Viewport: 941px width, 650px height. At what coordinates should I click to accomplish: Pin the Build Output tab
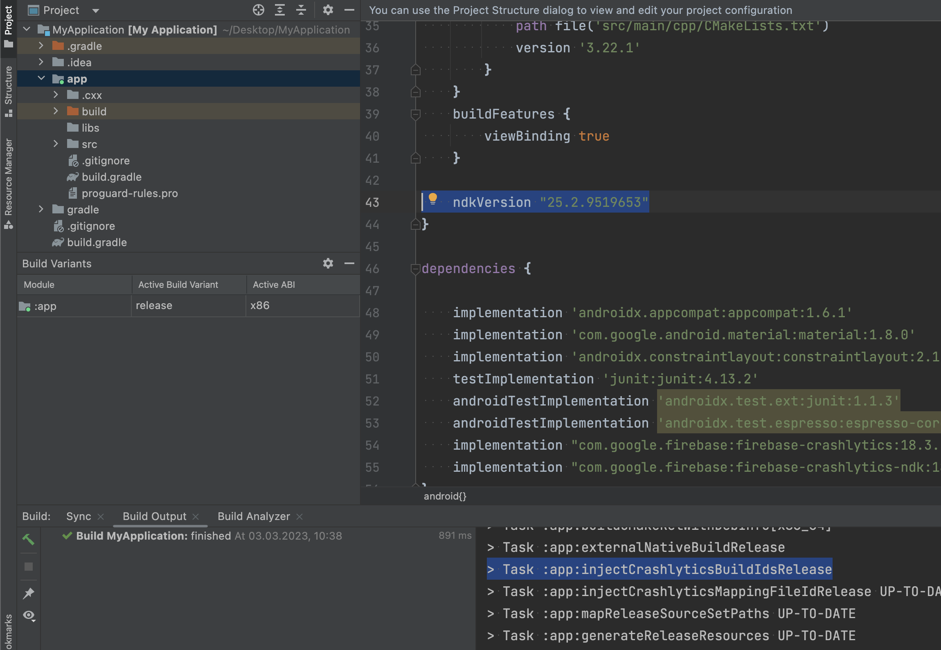tap(29, 593)
